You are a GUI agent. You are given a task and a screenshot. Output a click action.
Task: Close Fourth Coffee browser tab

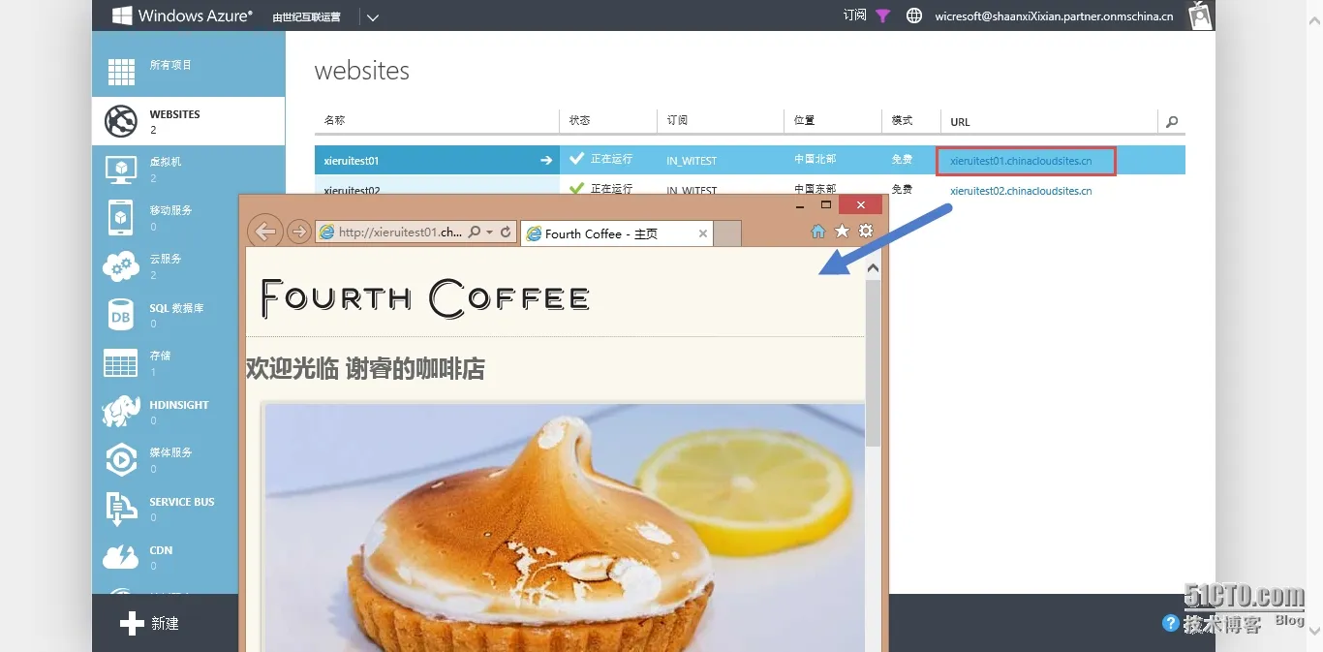(x=703, y=233)
